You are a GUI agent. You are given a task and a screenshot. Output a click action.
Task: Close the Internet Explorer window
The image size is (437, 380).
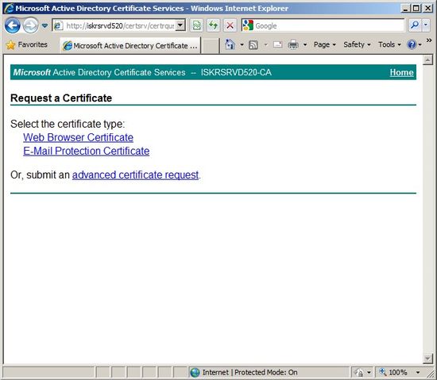click(427, 9)
